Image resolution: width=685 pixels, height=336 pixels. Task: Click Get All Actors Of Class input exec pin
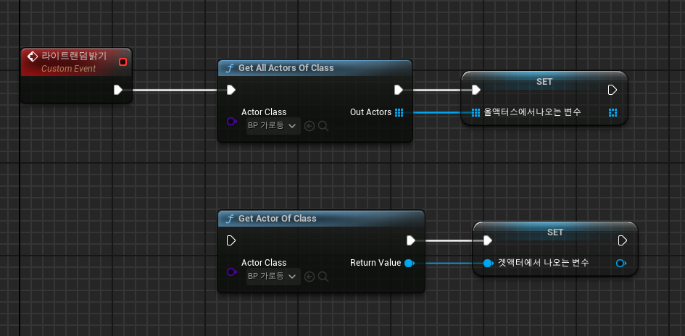231,90
